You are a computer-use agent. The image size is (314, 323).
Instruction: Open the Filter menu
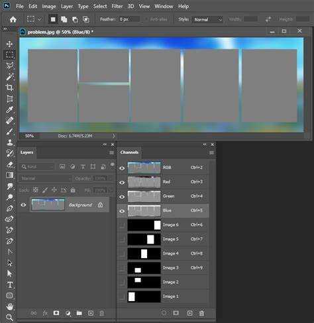pos(117,7)
